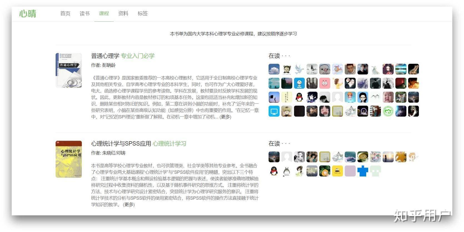Open the 读书 tab
Viewport: 464px width, 232px height.
tap(84, 13)
